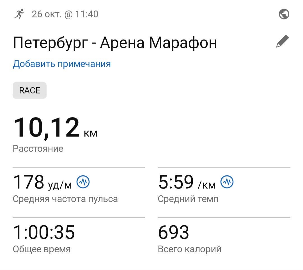Select the Расстояние label

click(38, 149)
